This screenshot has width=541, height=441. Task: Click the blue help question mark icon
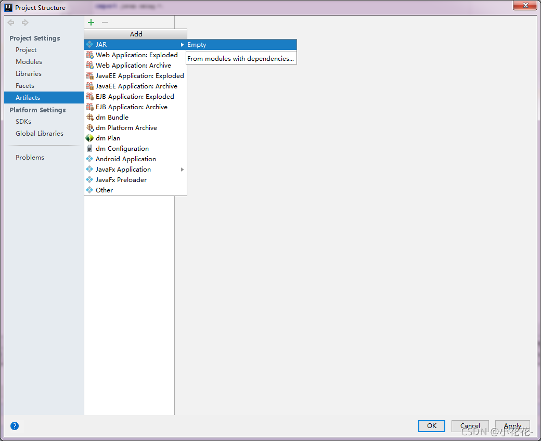[15, 426]
